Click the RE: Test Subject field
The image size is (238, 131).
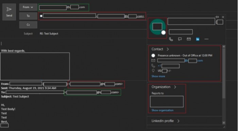click(49, 34)
